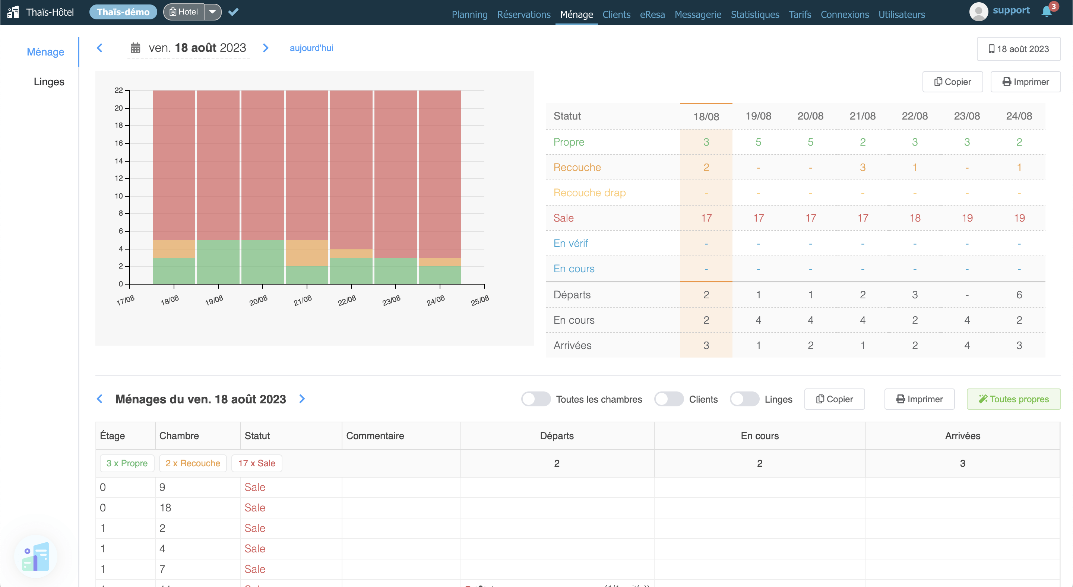Click the aujourd'hui link
This screenshot has height=587, width=1073.
[x=311, y=48]
